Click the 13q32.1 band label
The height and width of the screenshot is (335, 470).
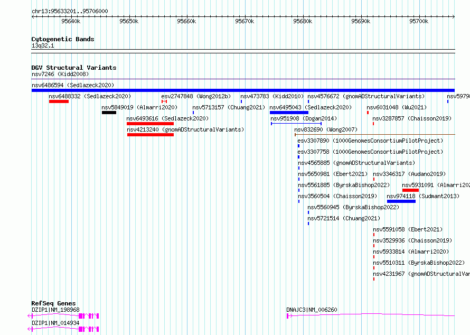coord(43,45)
